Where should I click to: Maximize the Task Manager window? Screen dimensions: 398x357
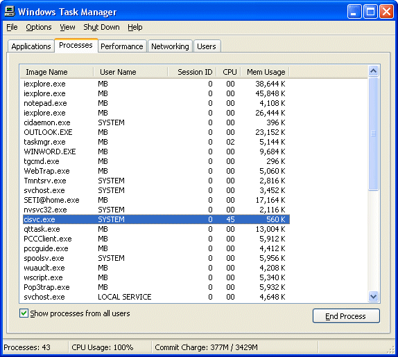(370, 12)
